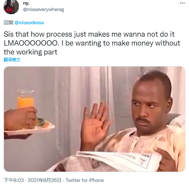This screenshot has width=189, height=188.
Task: Click the profile avatar of ny.
Action: (x=11, y=6)
